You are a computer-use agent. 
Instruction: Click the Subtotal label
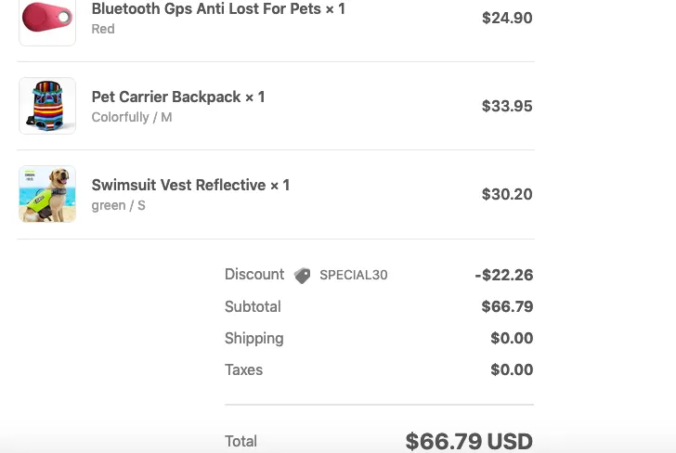(253, 306)
